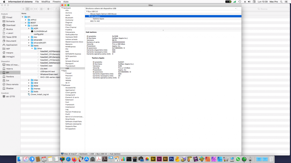Image resolution: width=291 pixels, height=163 pixels.
Task: Click Download in Finder sidebar
Action: click(10, 25)
